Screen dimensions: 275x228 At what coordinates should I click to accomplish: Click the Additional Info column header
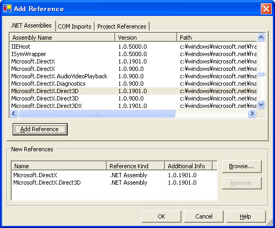189,166
